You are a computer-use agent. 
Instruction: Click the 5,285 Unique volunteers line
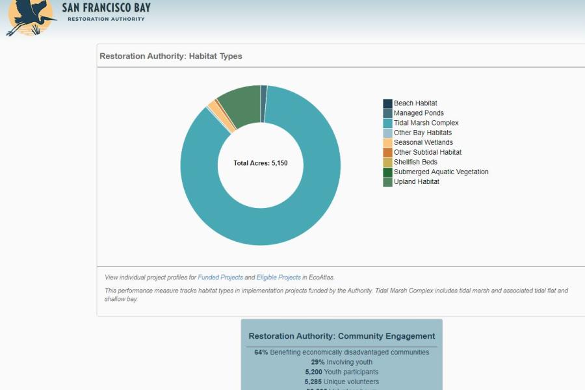point(342,382)
